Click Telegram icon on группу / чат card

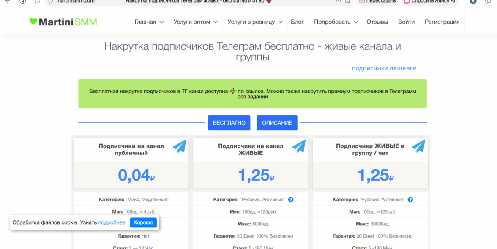click(418, 146)
